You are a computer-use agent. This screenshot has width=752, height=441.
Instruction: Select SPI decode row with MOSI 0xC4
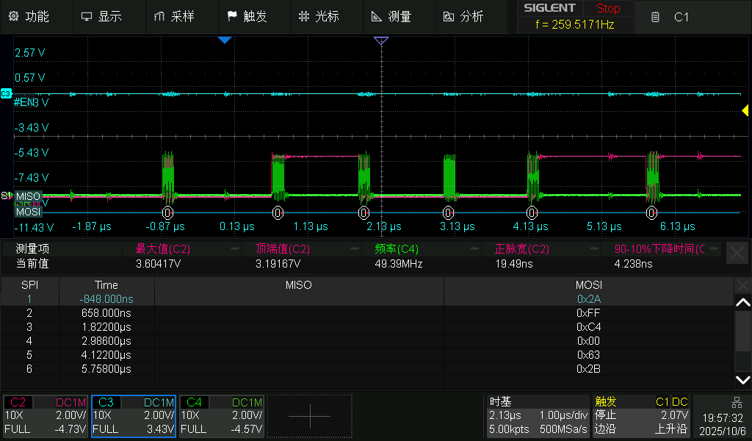pyautogui.click(x=367, y=326)
